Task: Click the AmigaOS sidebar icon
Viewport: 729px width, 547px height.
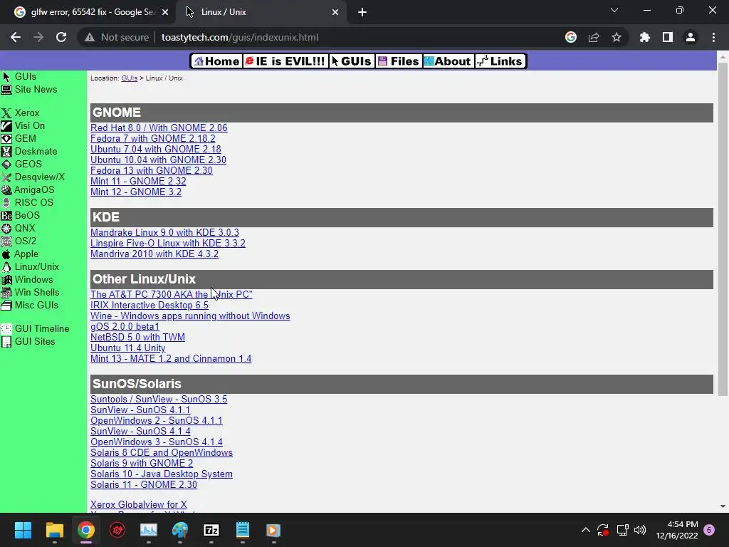Action: [x=6, y=189]
